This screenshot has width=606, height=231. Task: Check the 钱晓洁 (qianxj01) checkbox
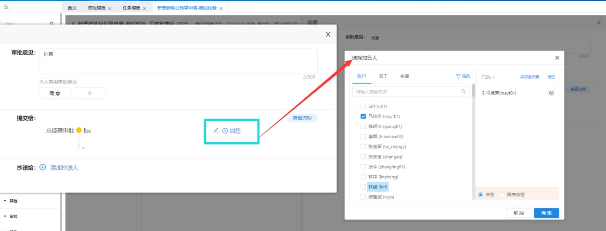(x=363, y=126)
